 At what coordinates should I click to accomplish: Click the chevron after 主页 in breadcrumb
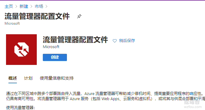pyautogui.click(x=16, y=6)
